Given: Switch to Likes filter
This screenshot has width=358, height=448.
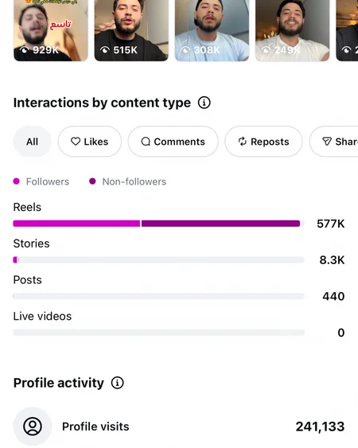Looking at the screenshot, I should [90, 142].
